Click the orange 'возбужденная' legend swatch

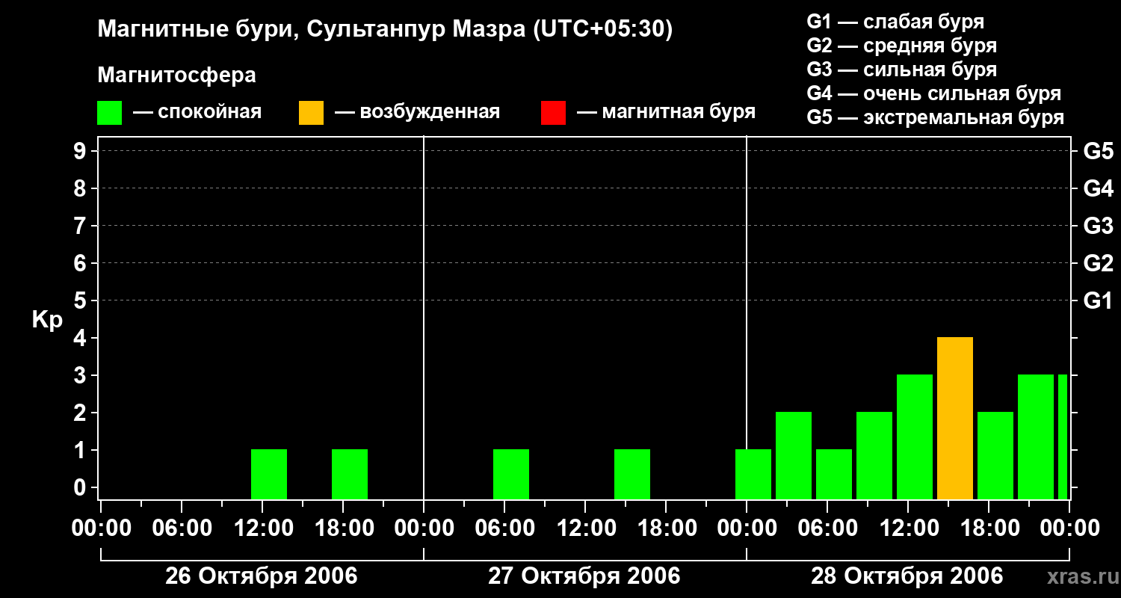coord(311,113)
